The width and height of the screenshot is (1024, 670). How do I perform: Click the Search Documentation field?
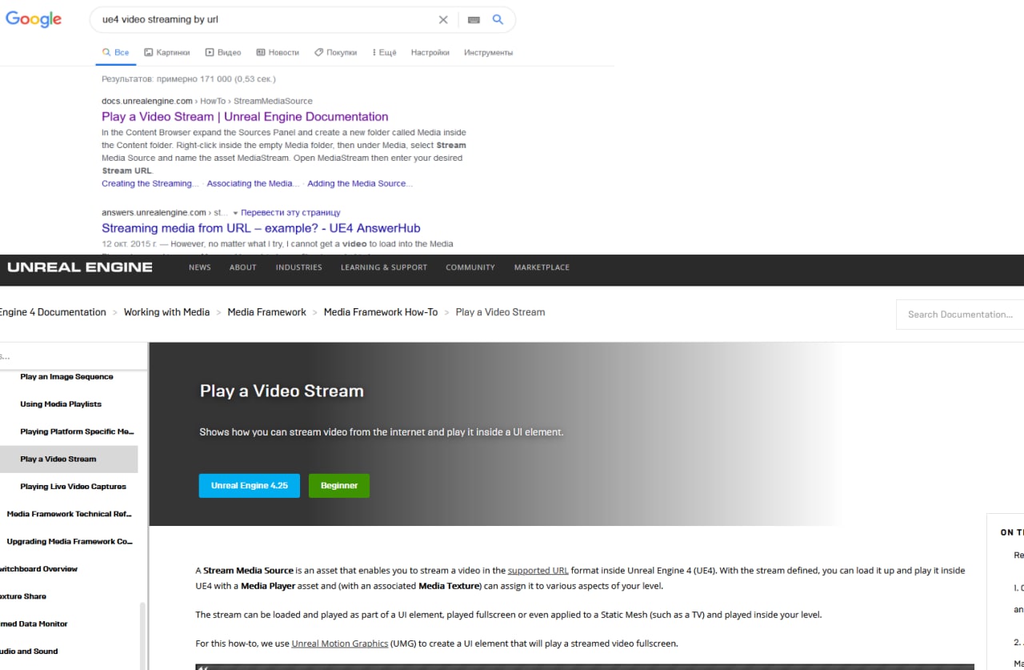tap(960, 315)
